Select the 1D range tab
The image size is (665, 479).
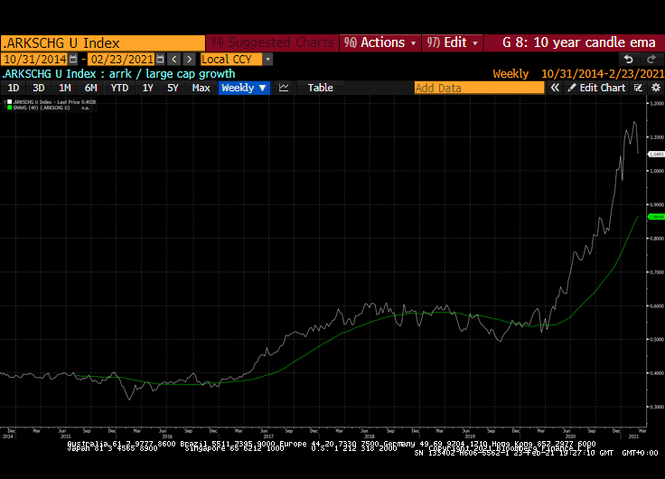coord(14,88)
